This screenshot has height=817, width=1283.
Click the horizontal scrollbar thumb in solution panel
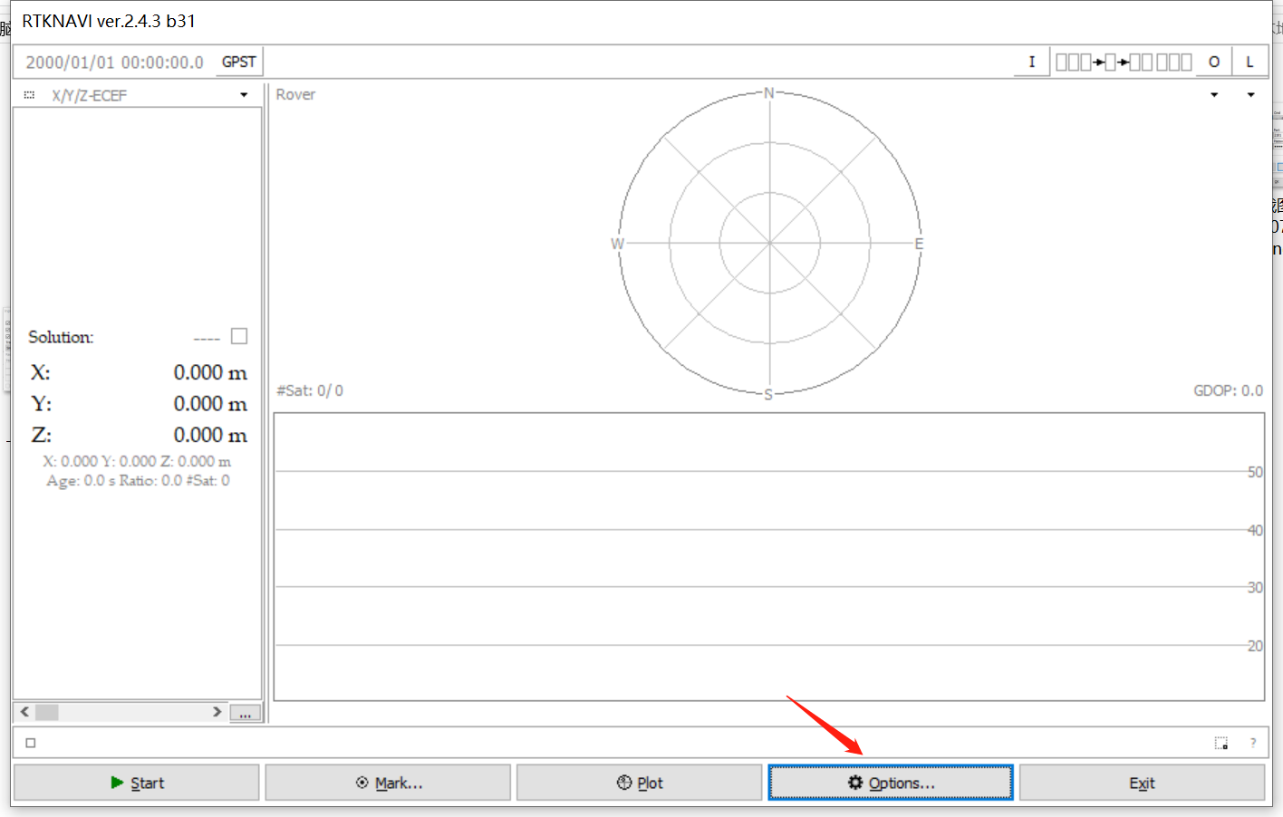pyautogui.click(x=47, y=712)
